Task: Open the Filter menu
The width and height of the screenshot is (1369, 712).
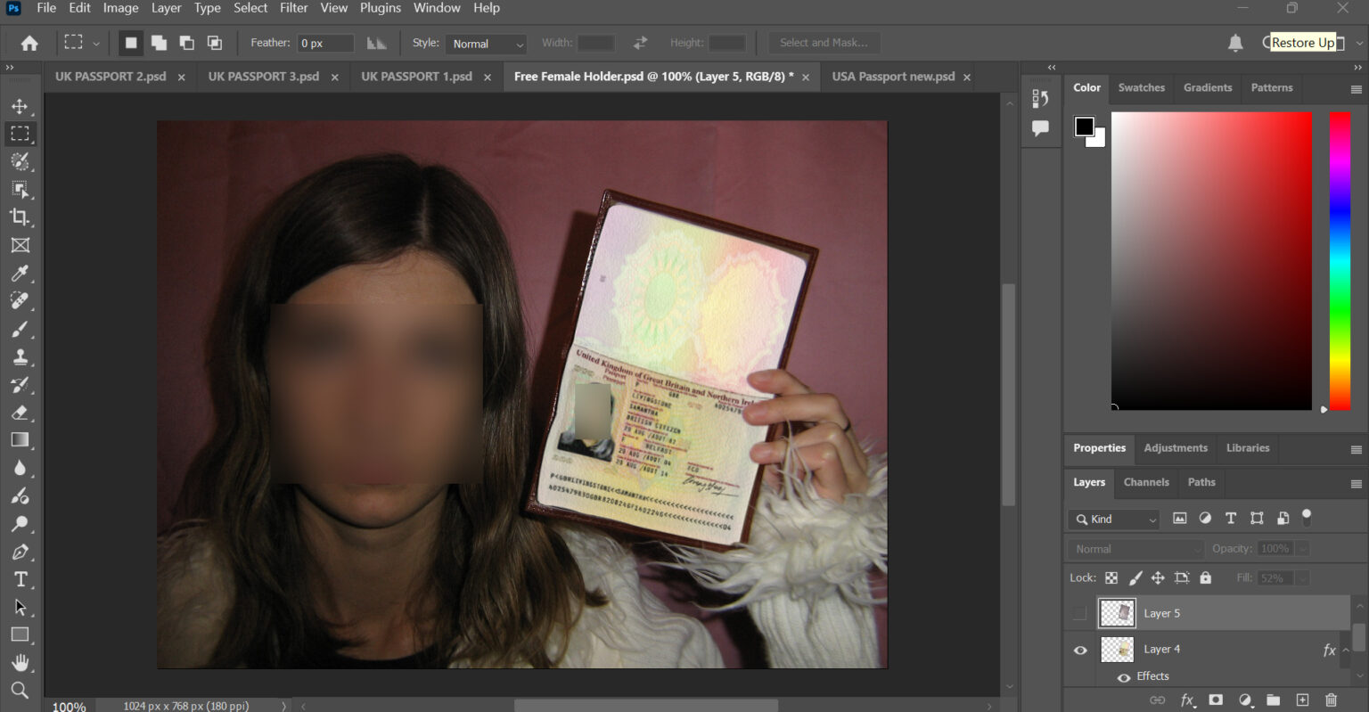Action: tap(293, 8)
